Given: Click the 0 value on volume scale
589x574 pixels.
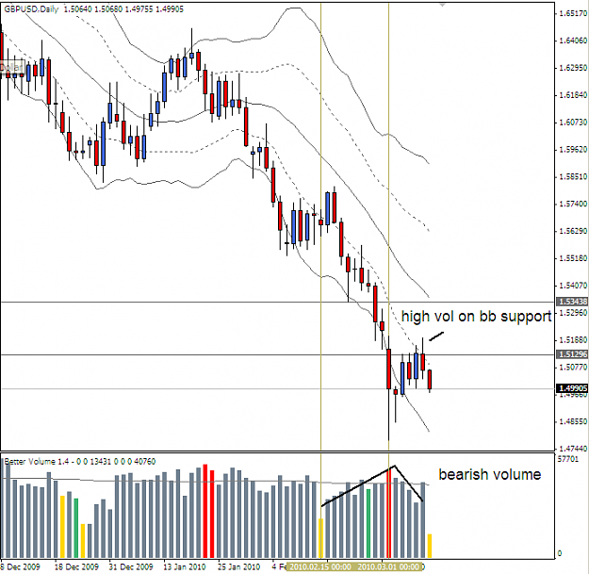Looking at the screenshot, I should tap(560, 553).
